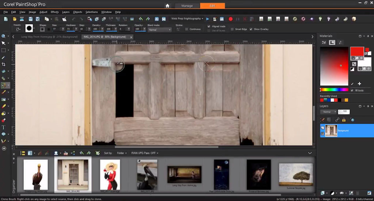Open the Effects menu
The width and height of the screenshot is (374, 201).
tap(55, 12)
